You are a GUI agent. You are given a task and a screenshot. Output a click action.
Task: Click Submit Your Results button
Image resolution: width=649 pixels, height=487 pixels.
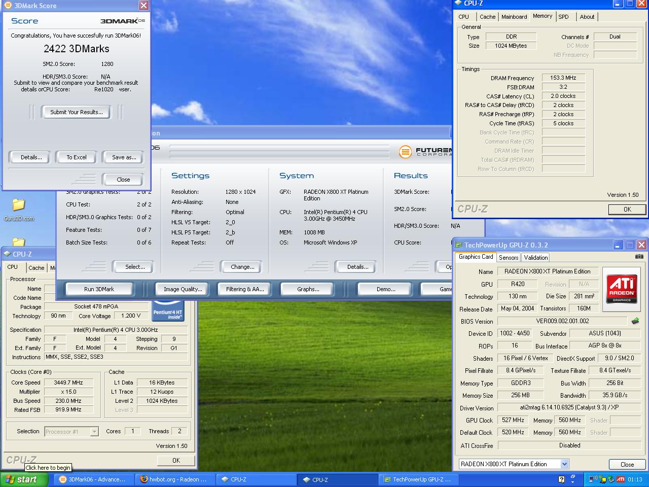(77, 112)
